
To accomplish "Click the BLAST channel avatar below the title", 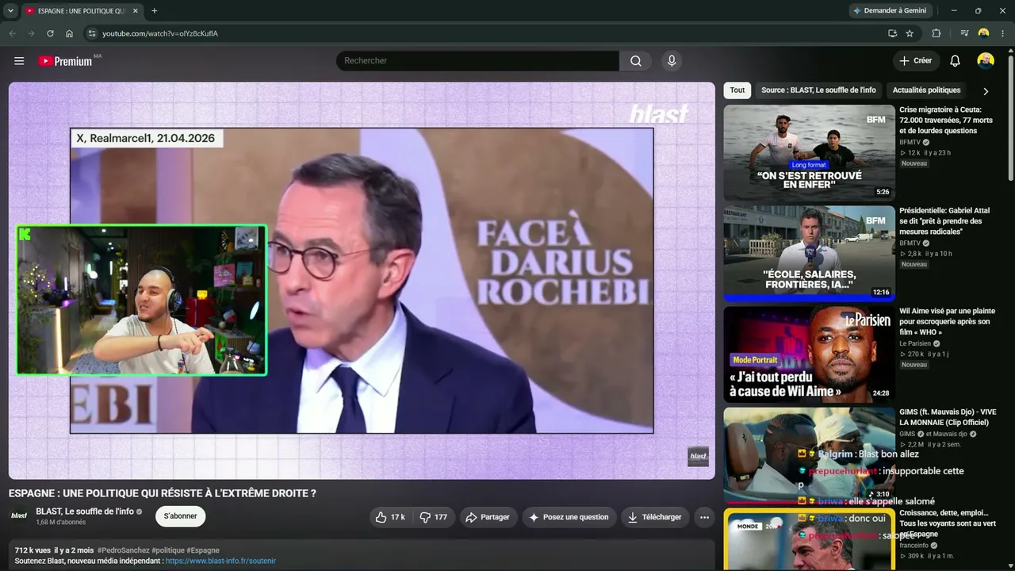I will (19, 515).
